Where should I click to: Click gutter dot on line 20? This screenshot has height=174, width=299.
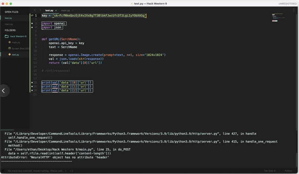pos(32,91)
